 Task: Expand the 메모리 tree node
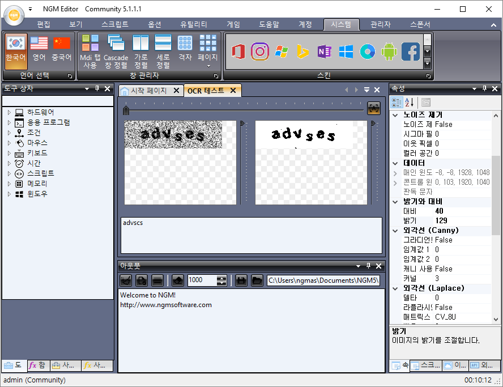tap(9, 184)
